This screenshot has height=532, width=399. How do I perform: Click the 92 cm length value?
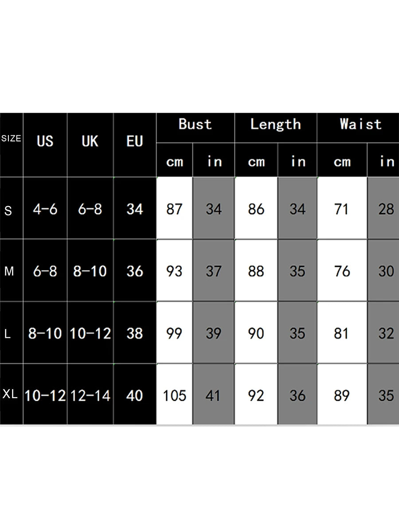coord(256,395)
